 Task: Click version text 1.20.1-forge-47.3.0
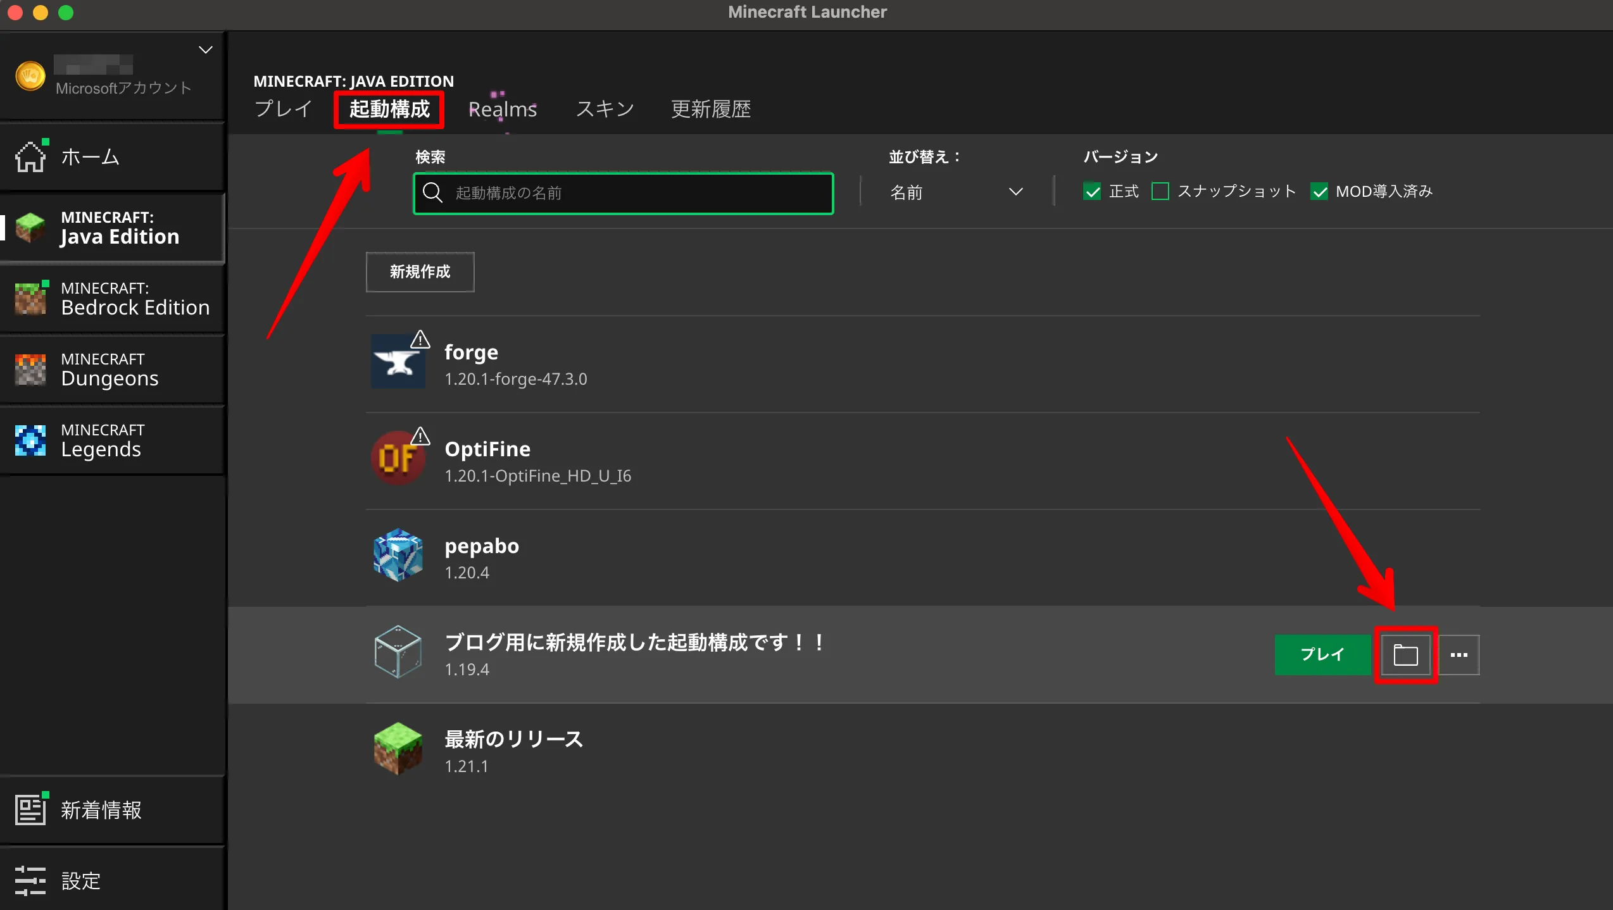click(x=516, y=379)
